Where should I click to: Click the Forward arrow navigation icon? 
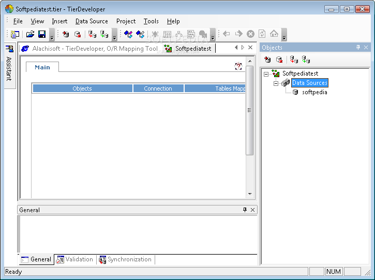pyautogui.click(x=238, y=34)
